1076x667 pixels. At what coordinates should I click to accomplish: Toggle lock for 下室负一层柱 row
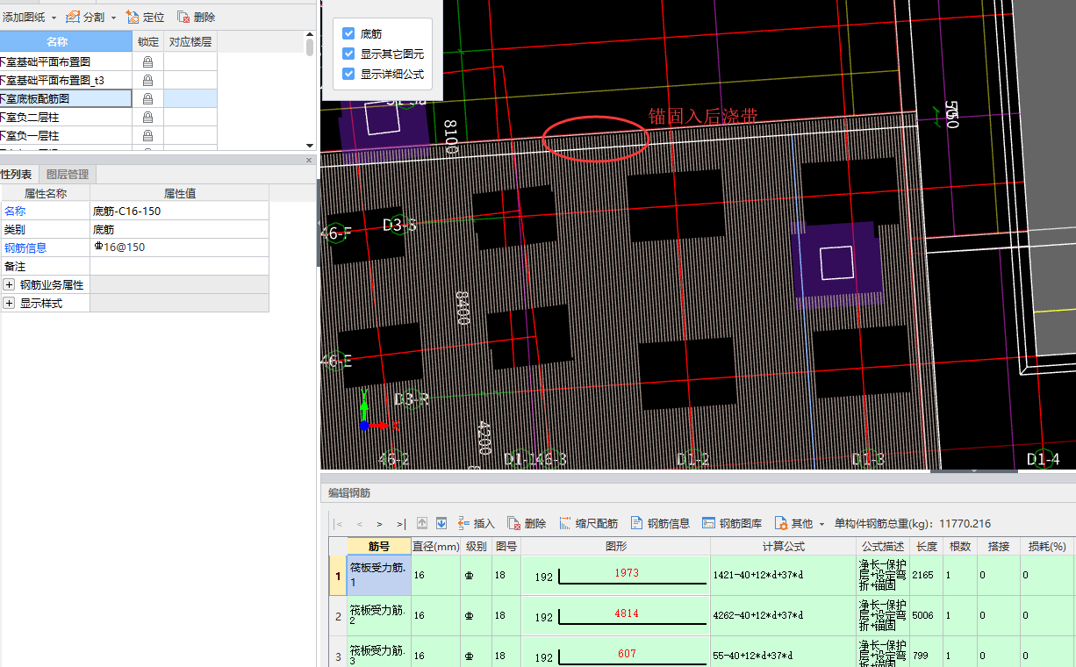click(x=147, y=136)
